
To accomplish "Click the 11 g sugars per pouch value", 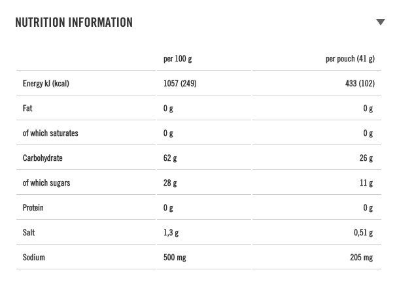I will pos(366,183).
